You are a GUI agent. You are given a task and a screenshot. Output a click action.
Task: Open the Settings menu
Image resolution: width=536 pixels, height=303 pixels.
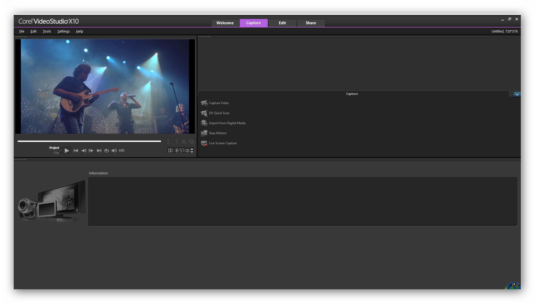[63, 31]
